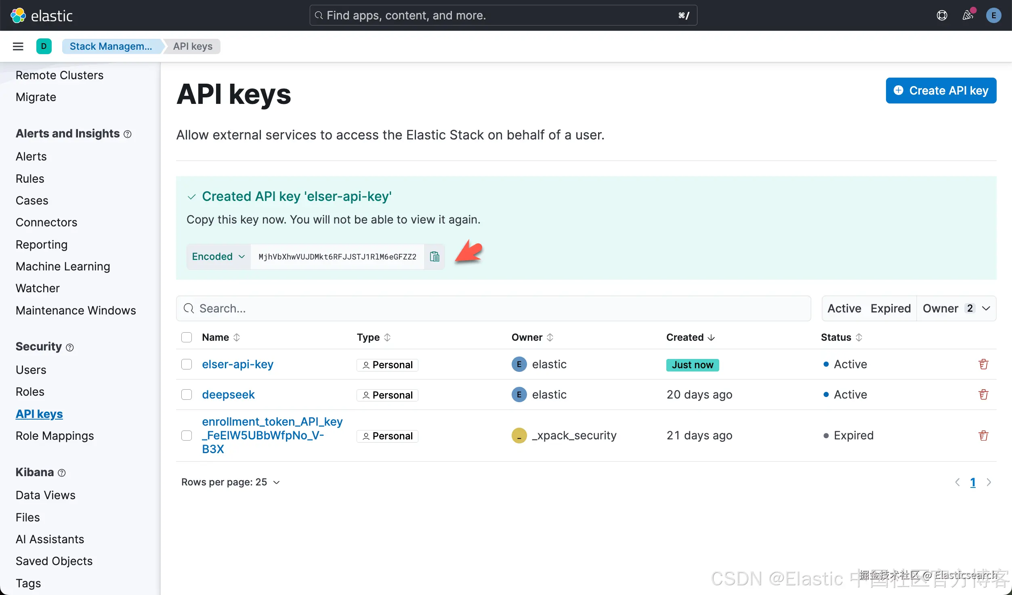Open the newsfeed notifications icon

pyautogui.click(x=968, y=16)
